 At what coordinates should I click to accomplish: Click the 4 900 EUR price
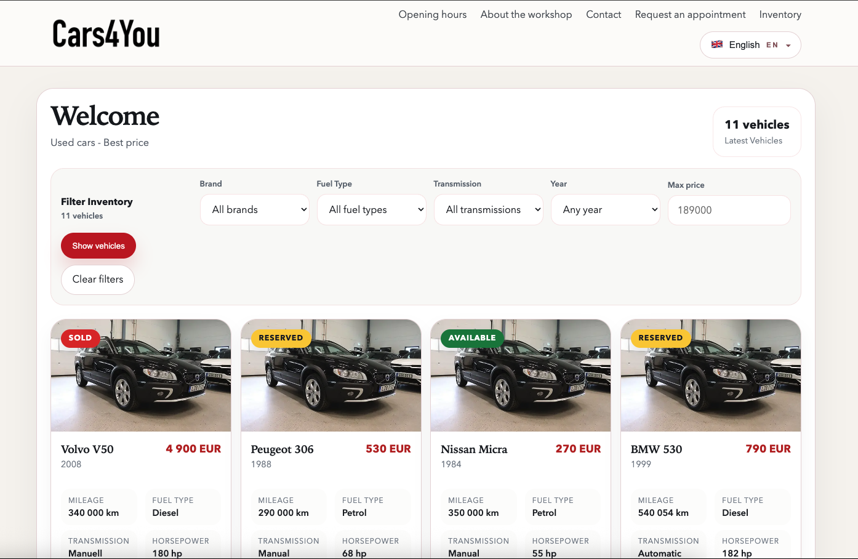[x=193, y=449]
